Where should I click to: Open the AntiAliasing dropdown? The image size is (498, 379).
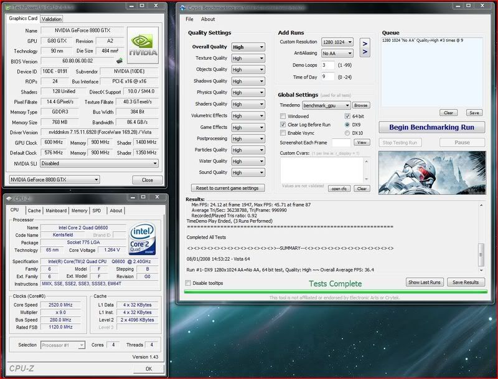(x=337, y=54)
